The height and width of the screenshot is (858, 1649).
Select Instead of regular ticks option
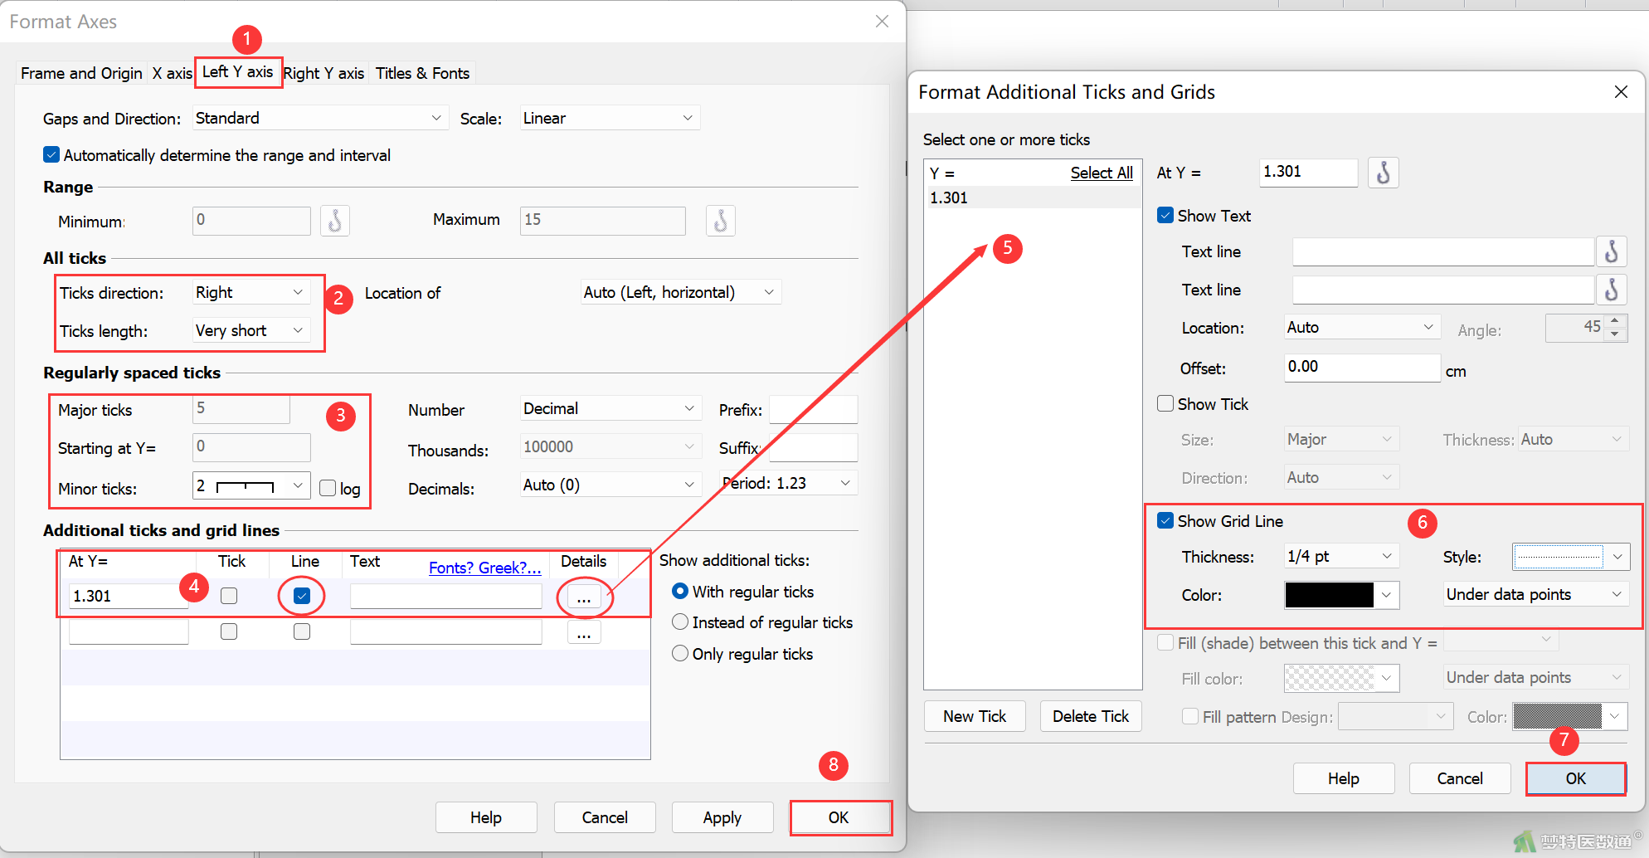[x=680, y=622]
